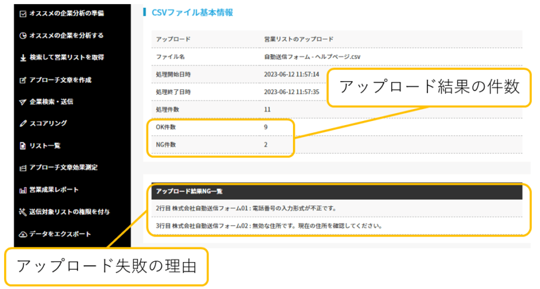Open アプローチ文章効果測定 in the sidebar
Viewport: 540px width, 289px height.
pos(63,168)
